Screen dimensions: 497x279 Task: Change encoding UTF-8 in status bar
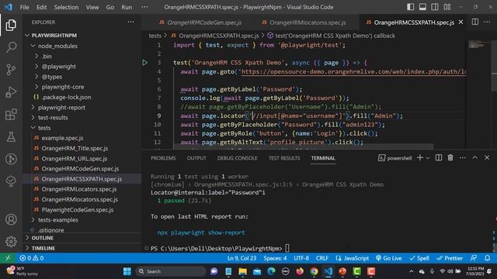click(301, 258)
